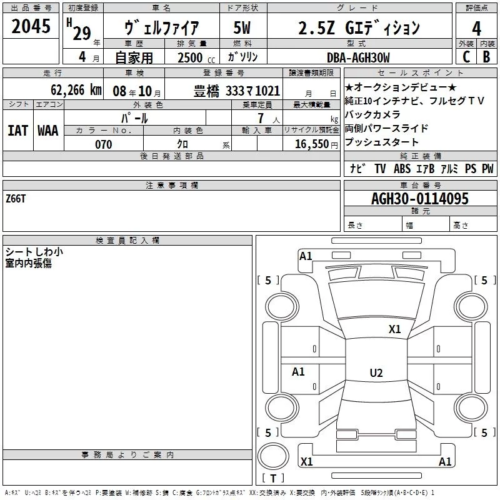Click the spare tire T circle

[273, 456]
